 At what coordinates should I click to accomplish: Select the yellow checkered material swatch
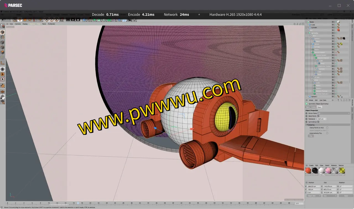342,171
